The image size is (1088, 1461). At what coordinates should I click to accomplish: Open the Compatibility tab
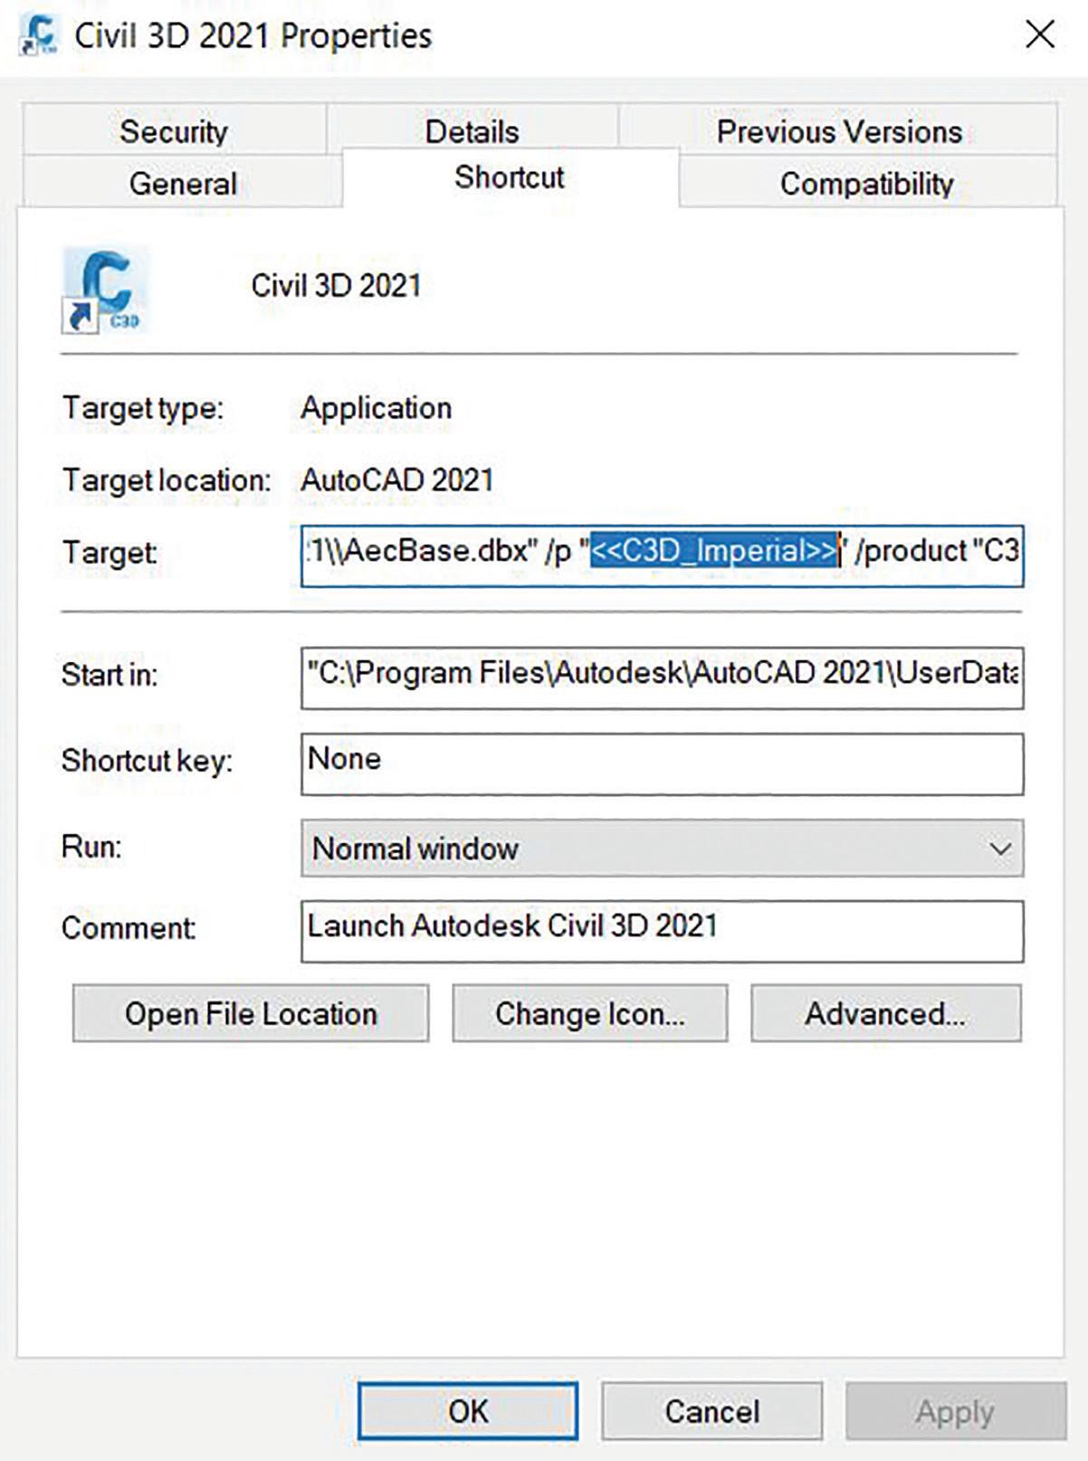pyautogui.click(x=867, y=183)
